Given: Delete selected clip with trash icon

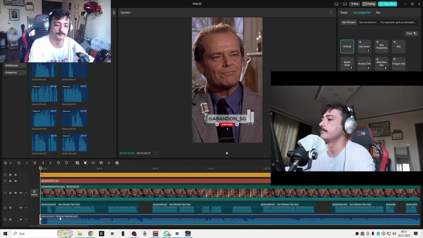Looking at the screenshot, I should [x=58, y=163].
